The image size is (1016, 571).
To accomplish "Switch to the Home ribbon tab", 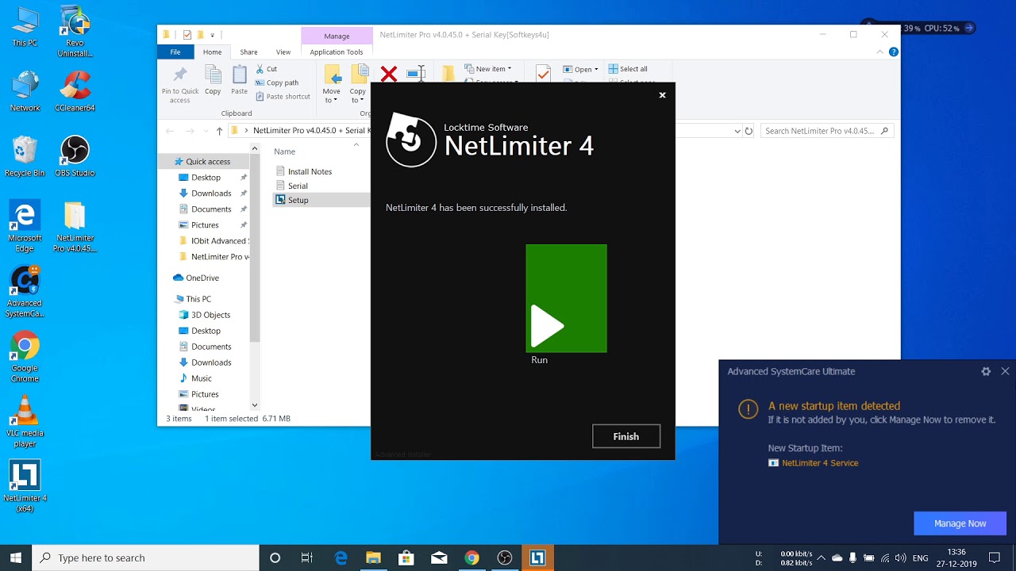I will tap(212, 52).
